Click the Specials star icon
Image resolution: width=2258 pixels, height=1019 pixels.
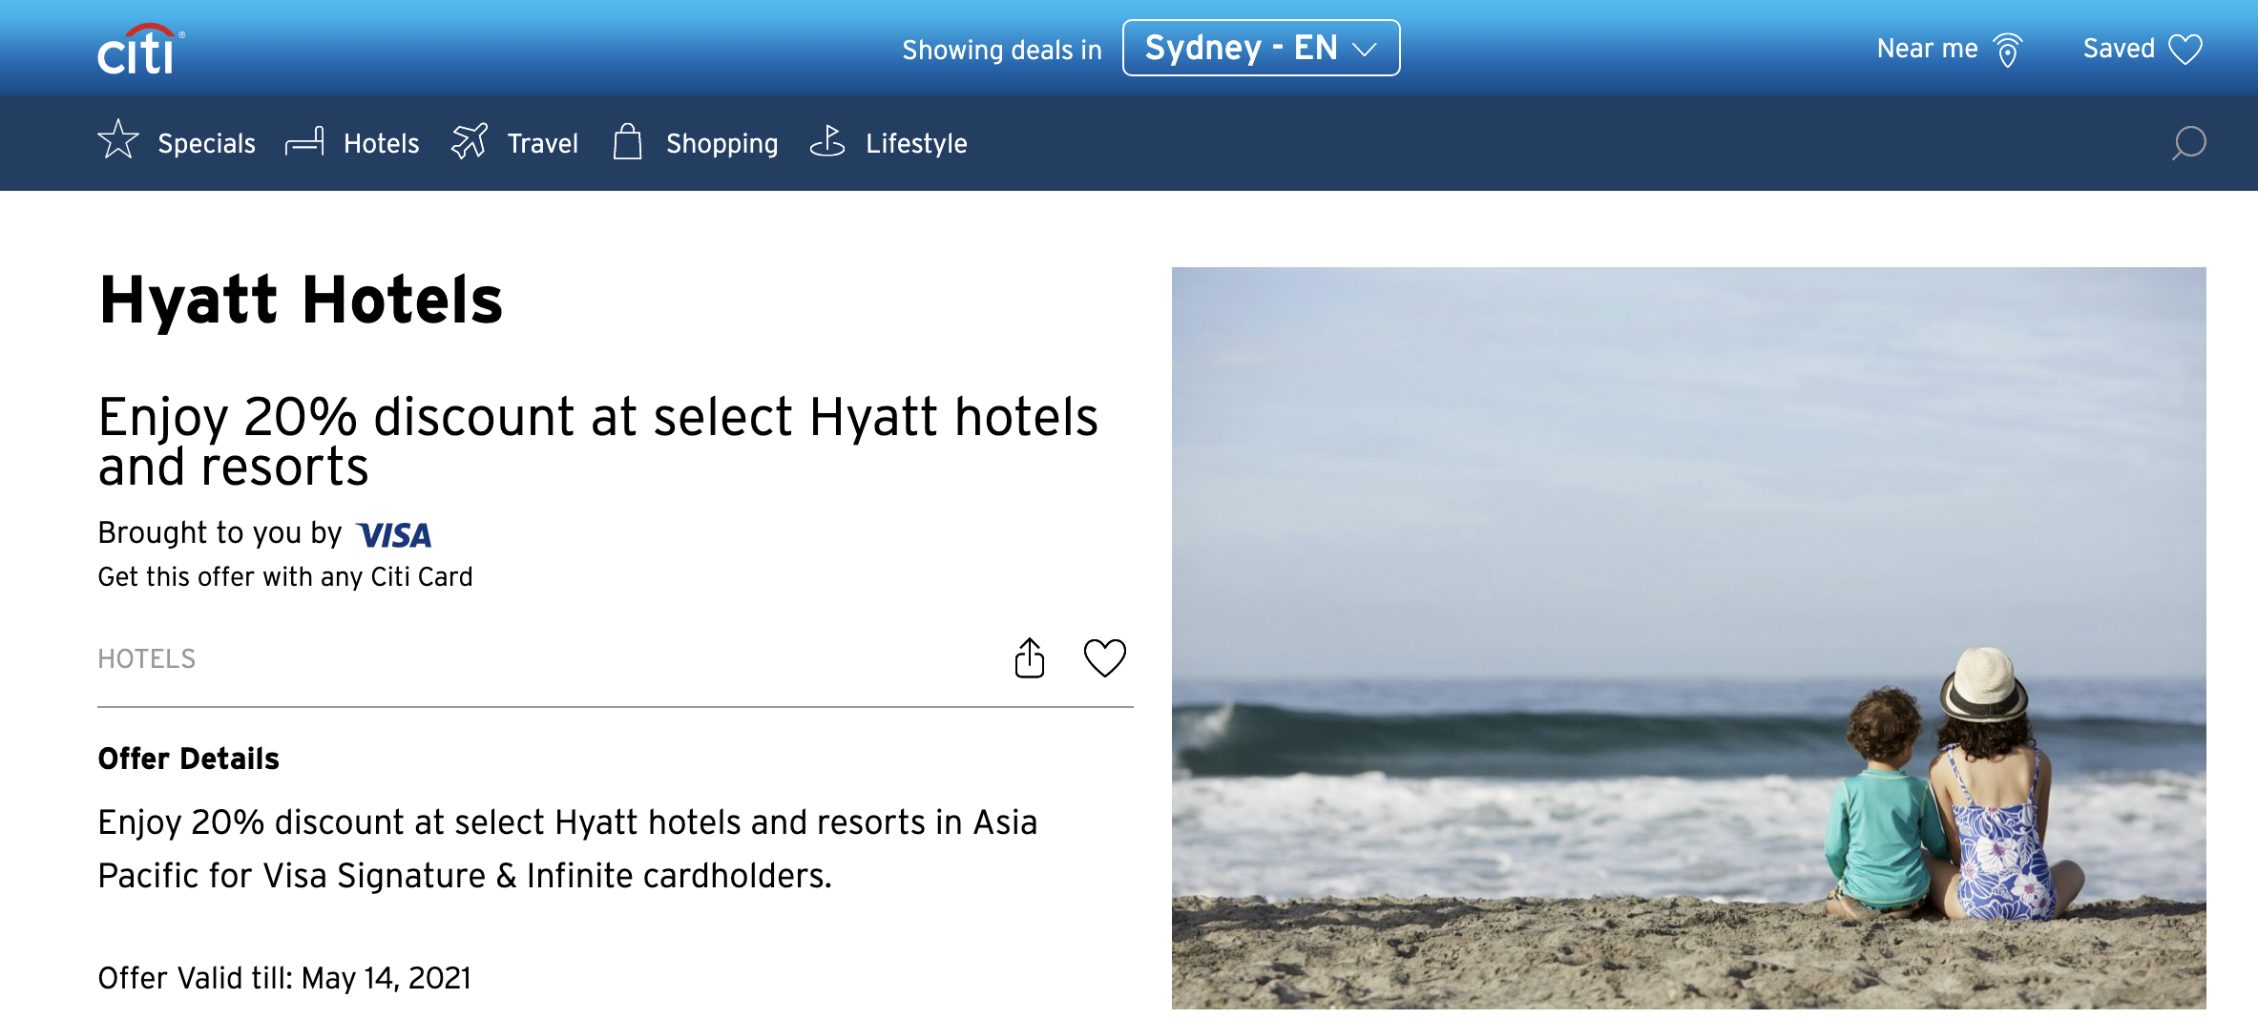(118, 139)
